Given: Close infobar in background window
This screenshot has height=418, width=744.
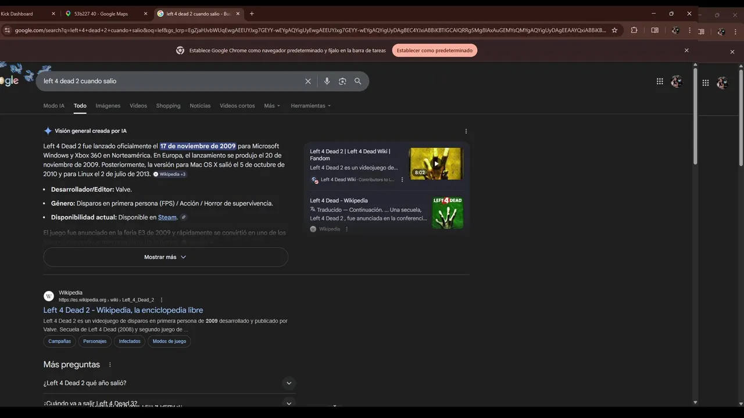Looking at the screenshot, I should click(732, 52).
